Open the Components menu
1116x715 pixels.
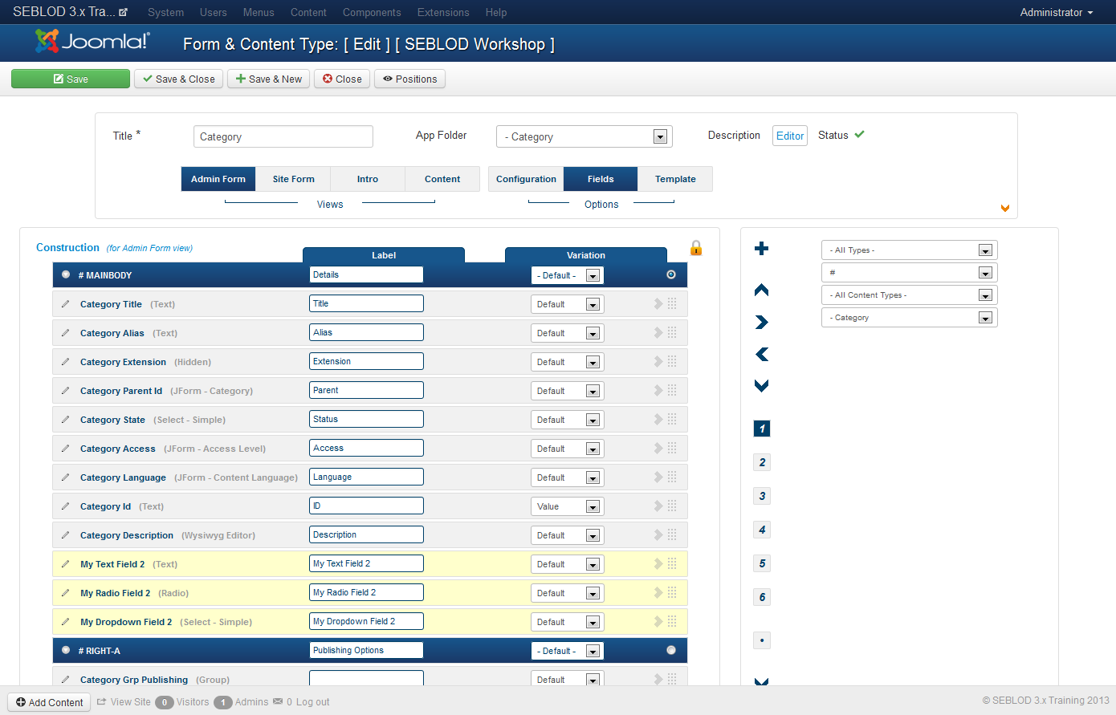(372, 12)
